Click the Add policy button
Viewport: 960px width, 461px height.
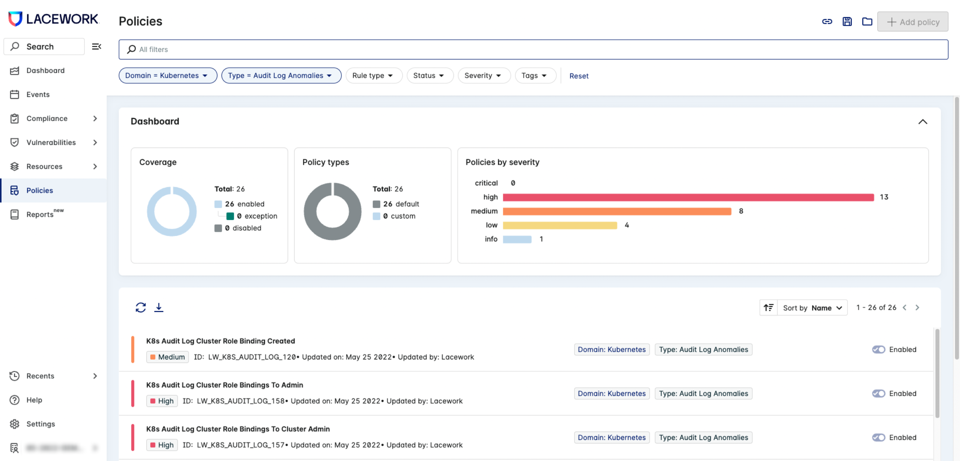[912, 22]
